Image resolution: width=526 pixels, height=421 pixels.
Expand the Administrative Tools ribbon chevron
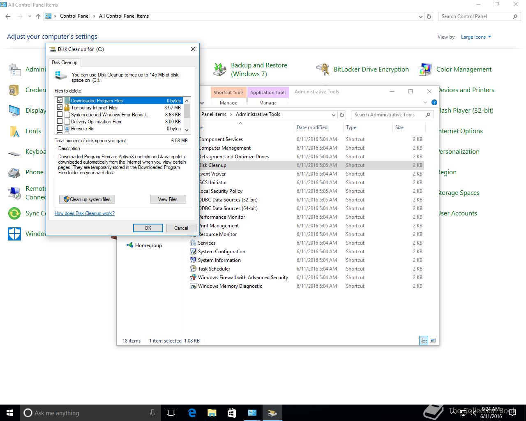[425, 102]
